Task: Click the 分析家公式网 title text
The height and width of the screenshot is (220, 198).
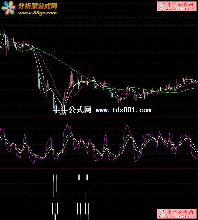Action: coord(38,6)
